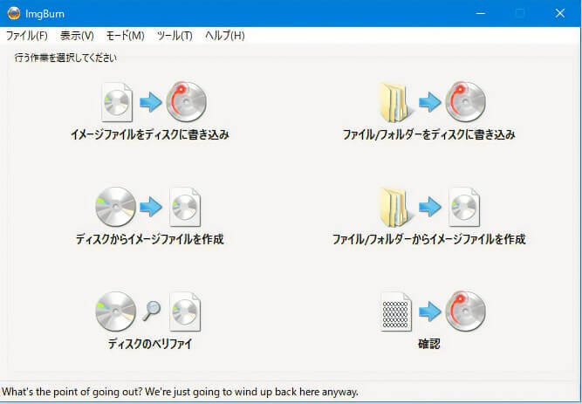Click the status bar quote message
Image resolution: width=582 pixels, height=404 pixels.
coord(181,392)
